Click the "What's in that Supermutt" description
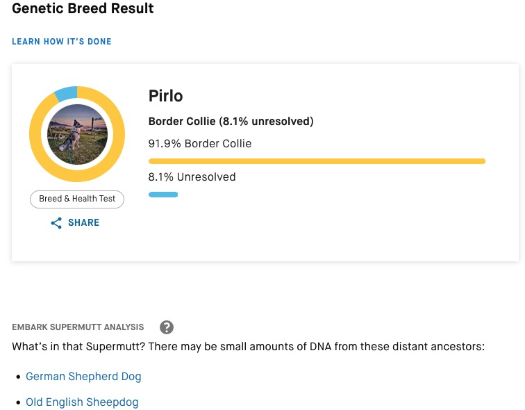Image resolution: width=525 pixels, height=410 pixels. coord(248,346)
